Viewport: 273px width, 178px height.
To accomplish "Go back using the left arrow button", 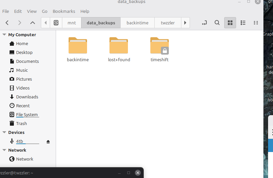I will (7, 23).
